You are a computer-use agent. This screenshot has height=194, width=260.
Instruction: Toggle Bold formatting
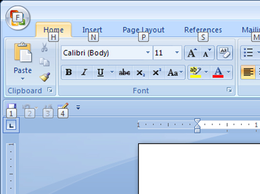click(x=69, y=72)
